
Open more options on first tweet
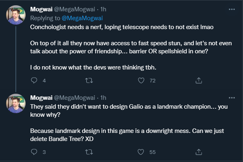(x=232, y=9)
